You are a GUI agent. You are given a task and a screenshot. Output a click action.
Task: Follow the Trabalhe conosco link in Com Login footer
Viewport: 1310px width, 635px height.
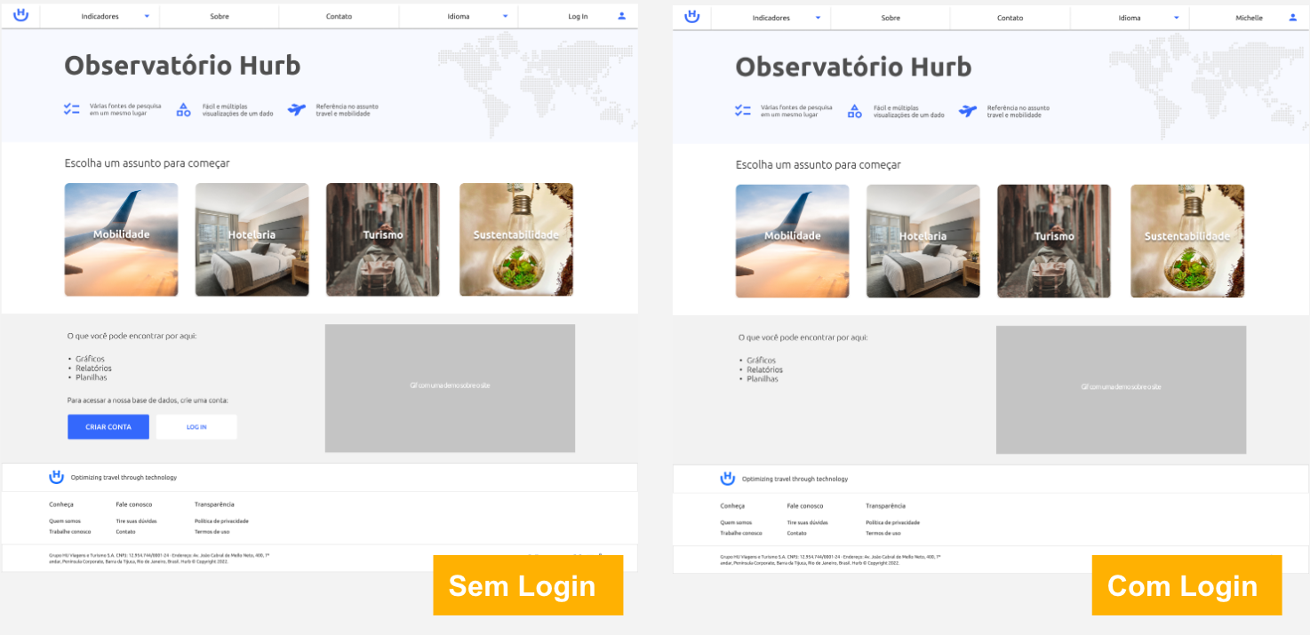[741, 533]
